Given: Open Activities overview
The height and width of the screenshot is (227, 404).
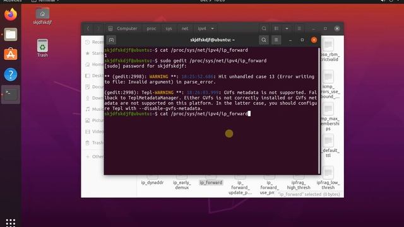Looking at the screenshot, I should tap(13, 1).
